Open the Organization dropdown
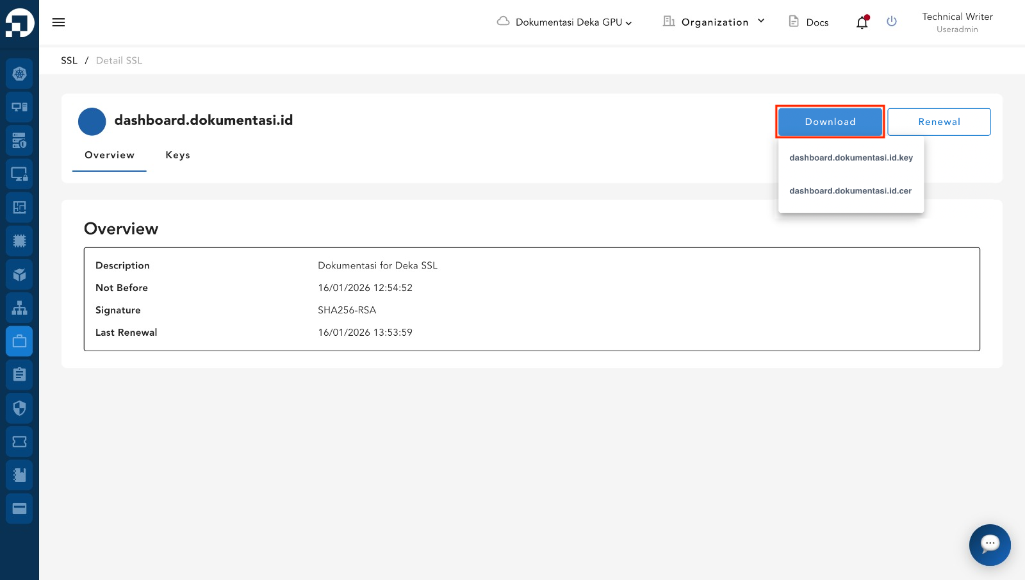Screen dimensions: 1025x580 pyautogui.click(x=714, y=22)
